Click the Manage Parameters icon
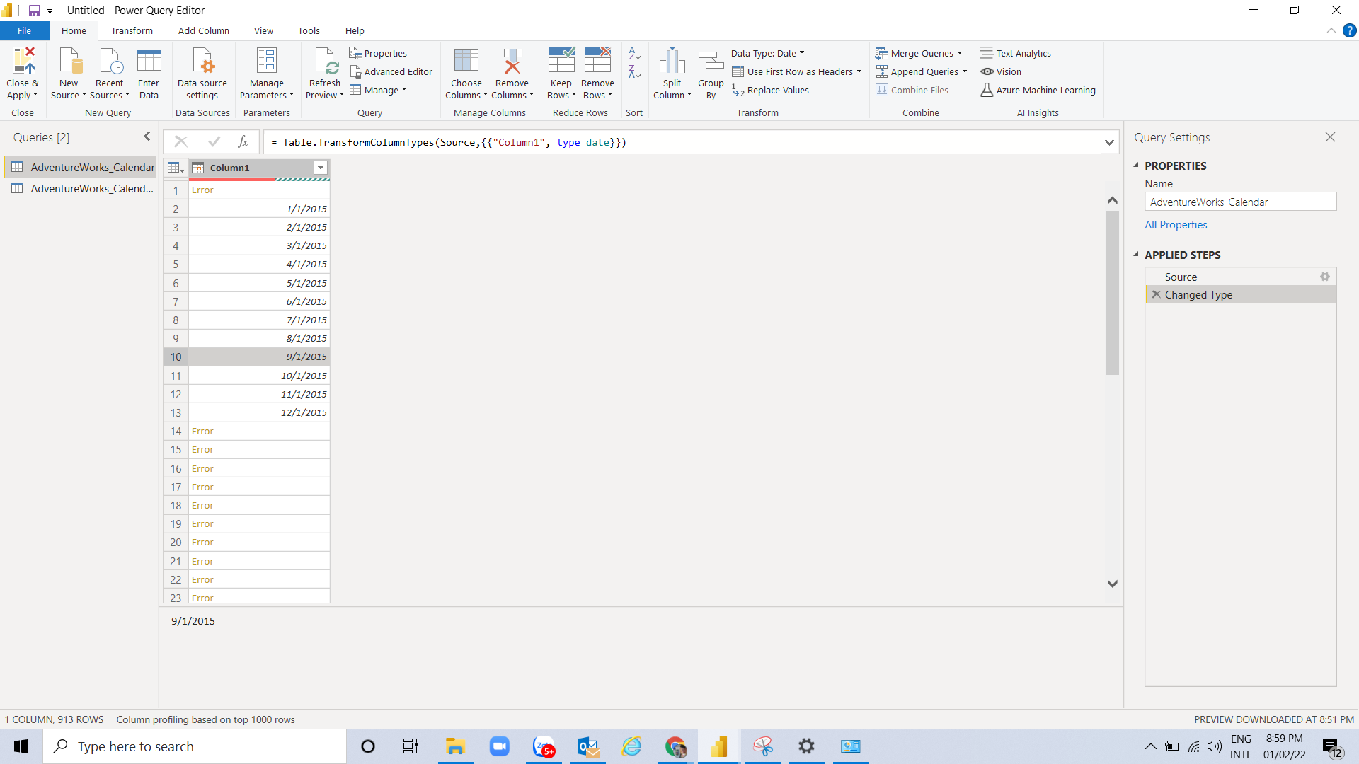The image size is (1359, 764). click(266, 61)
